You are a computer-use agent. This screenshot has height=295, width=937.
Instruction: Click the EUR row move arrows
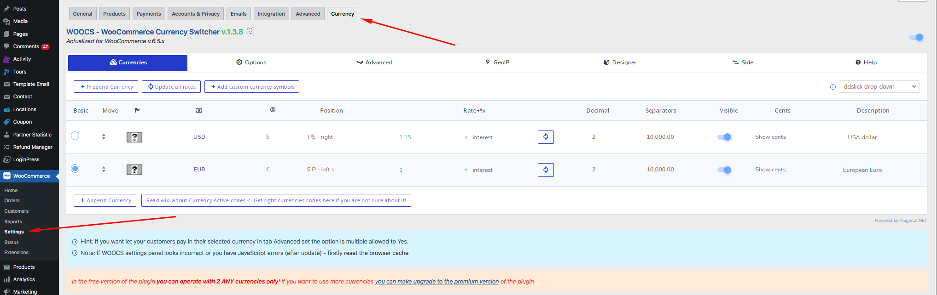tap(104, 169)
